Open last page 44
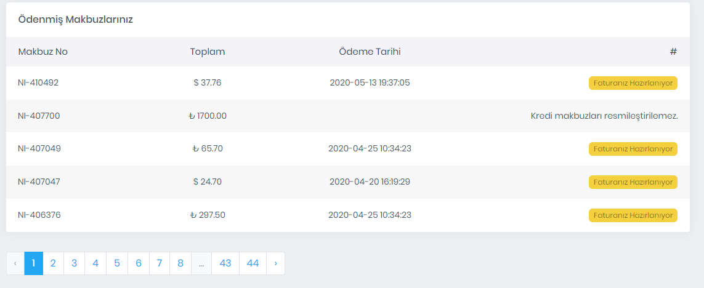 click(253, 263)
